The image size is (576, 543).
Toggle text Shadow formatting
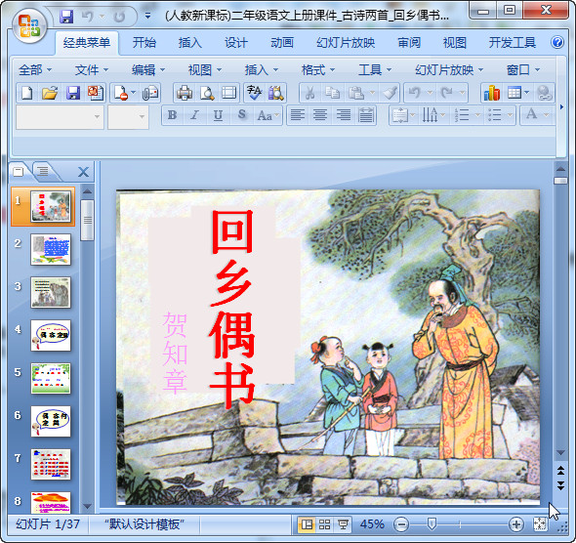[241, 115]
